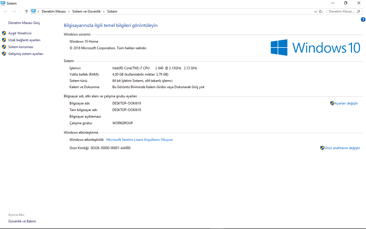The width and height of the screenshot is (366, 229).
Task: Click shield icon beside Gelişmiş sistem ayarları
Action: 4,54
